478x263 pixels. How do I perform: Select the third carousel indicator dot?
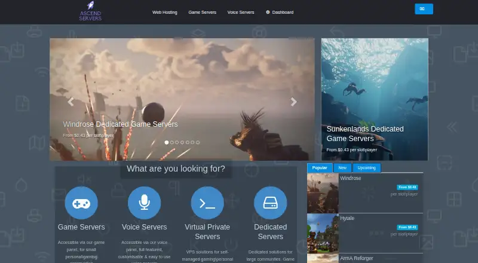click(177, 142)
